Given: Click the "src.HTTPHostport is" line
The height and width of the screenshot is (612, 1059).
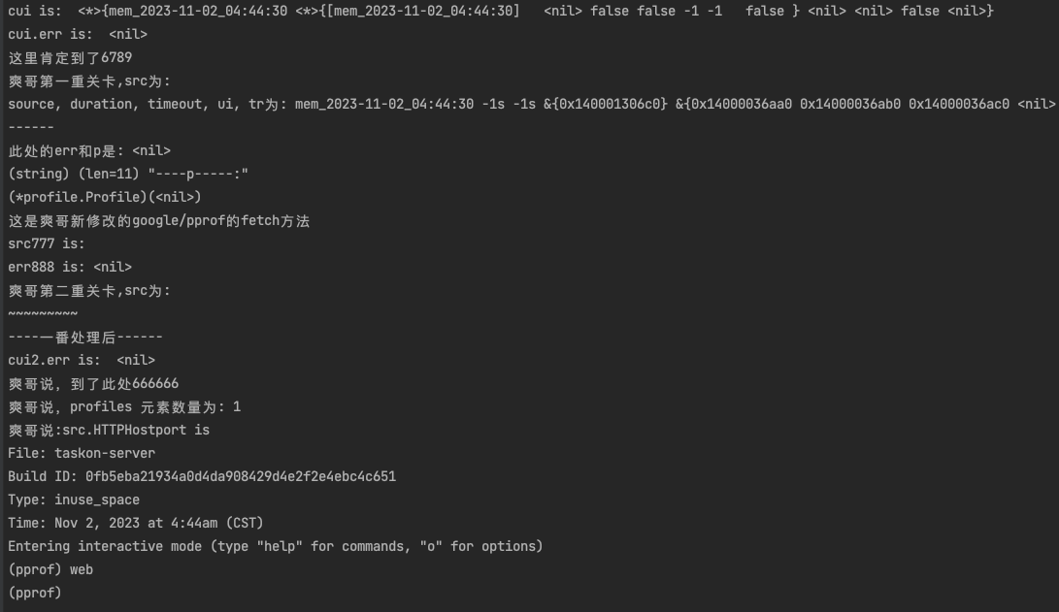Looking at the screenshot, I should point(109,430).
